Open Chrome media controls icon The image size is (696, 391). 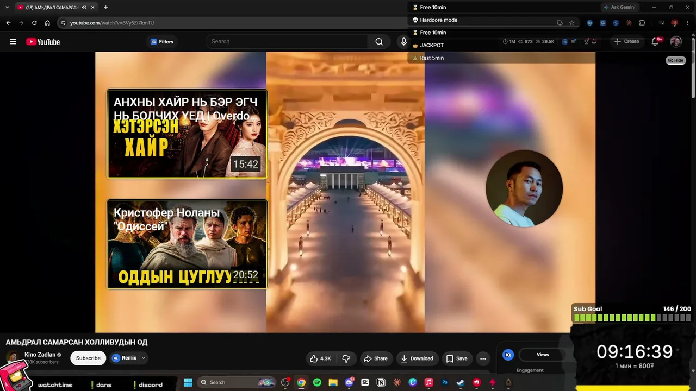pyautogui.click(x=661, y=23)
